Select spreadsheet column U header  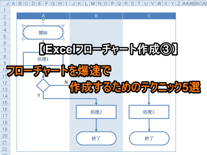coord(146,3)
